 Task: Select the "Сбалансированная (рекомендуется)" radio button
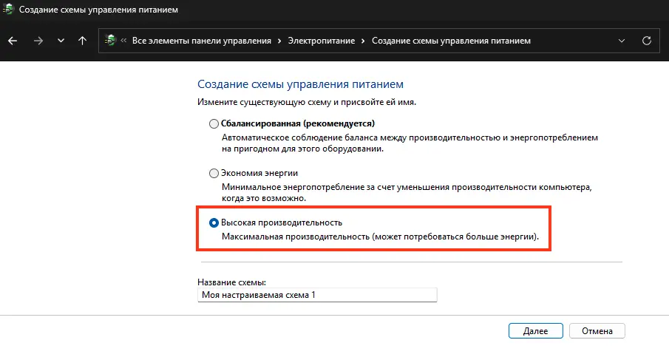[214, 123]
